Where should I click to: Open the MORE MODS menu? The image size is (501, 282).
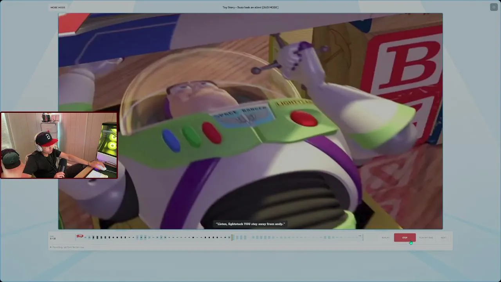[58, 7]
